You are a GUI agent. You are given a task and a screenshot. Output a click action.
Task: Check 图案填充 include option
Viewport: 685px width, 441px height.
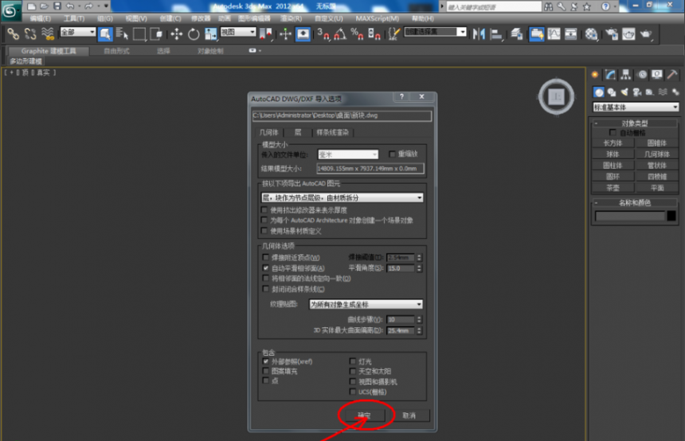click(265, 371)
